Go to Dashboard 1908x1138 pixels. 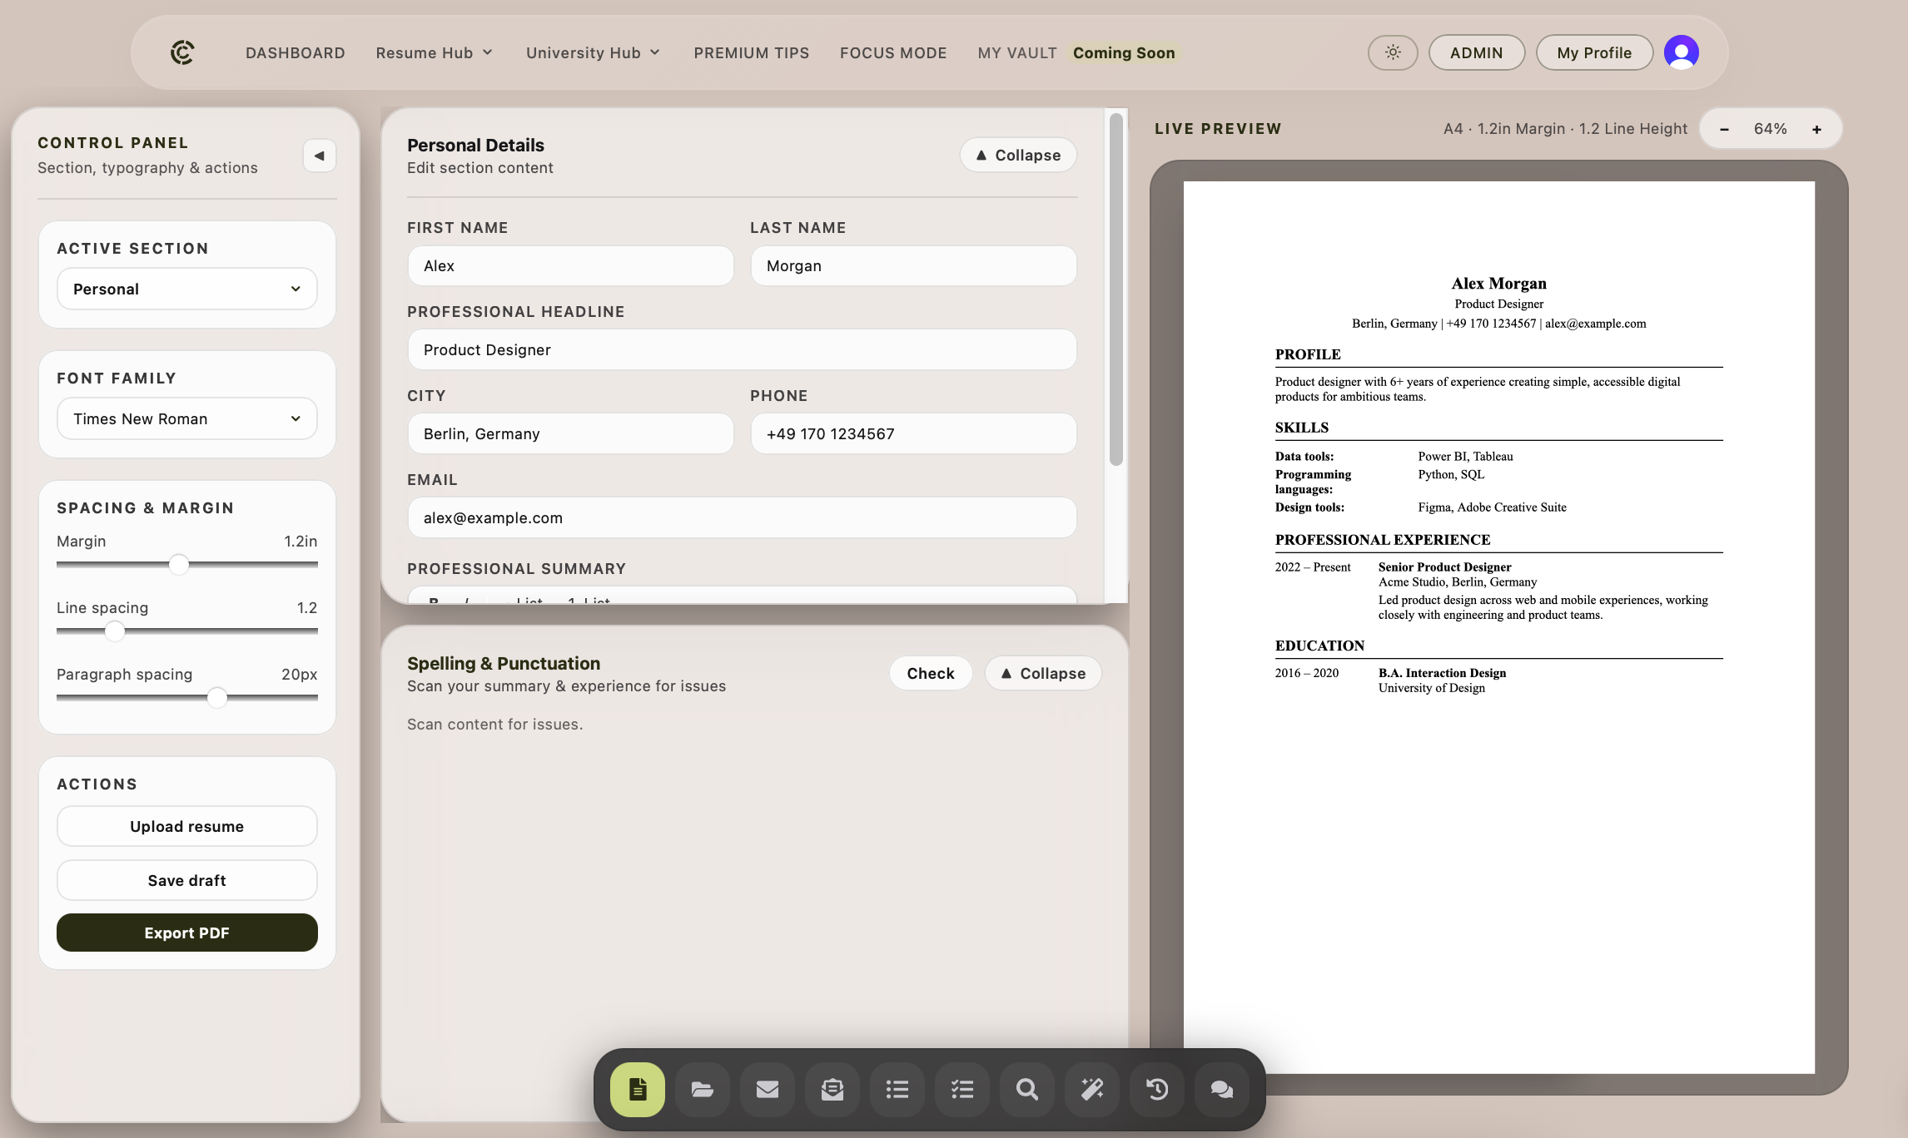[x=296, y=52]
